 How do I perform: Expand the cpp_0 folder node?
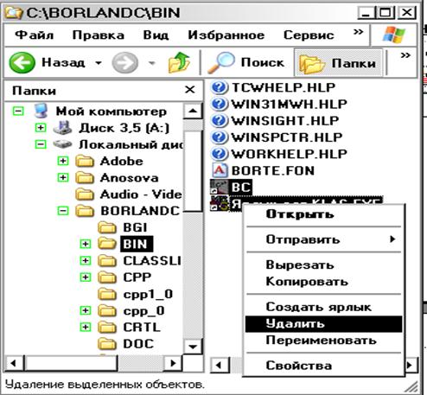coord(86,310)
